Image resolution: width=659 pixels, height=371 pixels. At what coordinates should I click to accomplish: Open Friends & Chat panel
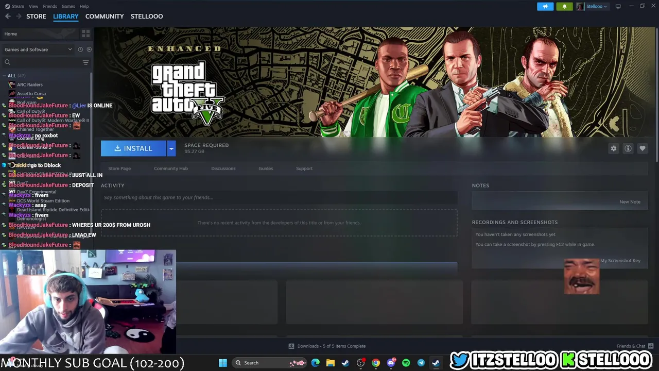(635, 346)
